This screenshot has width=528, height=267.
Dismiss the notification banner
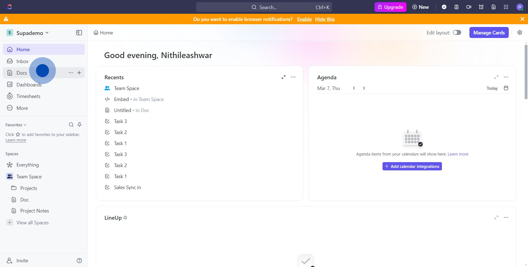pos(522,19)
